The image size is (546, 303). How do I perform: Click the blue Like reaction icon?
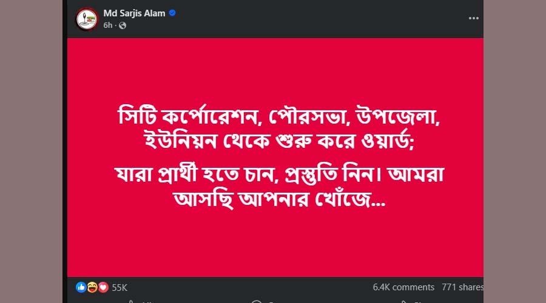(81, 287)
